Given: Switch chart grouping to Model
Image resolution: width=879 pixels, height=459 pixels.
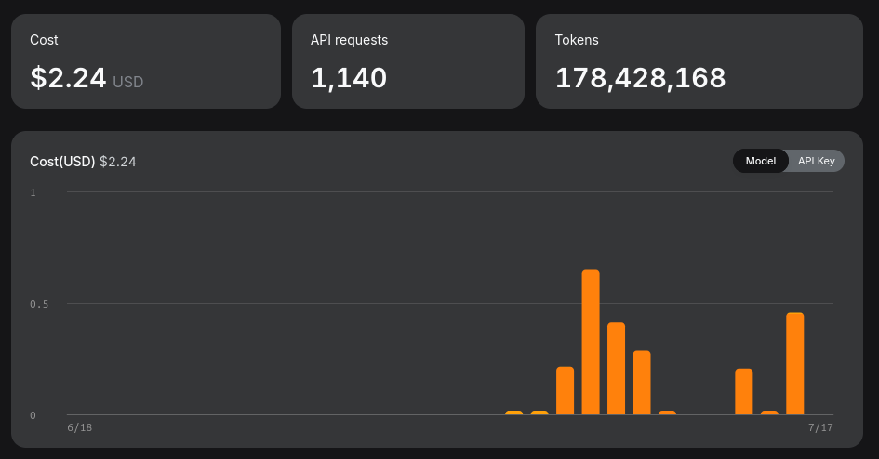Looking at the screenshot, I should point(760,162).
